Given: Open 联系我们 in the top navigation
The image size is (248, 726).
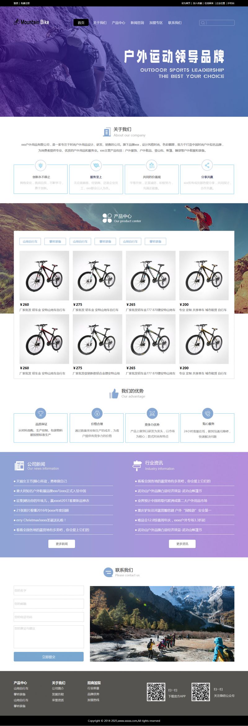Looking at the screenshot, I should [175, 23].
